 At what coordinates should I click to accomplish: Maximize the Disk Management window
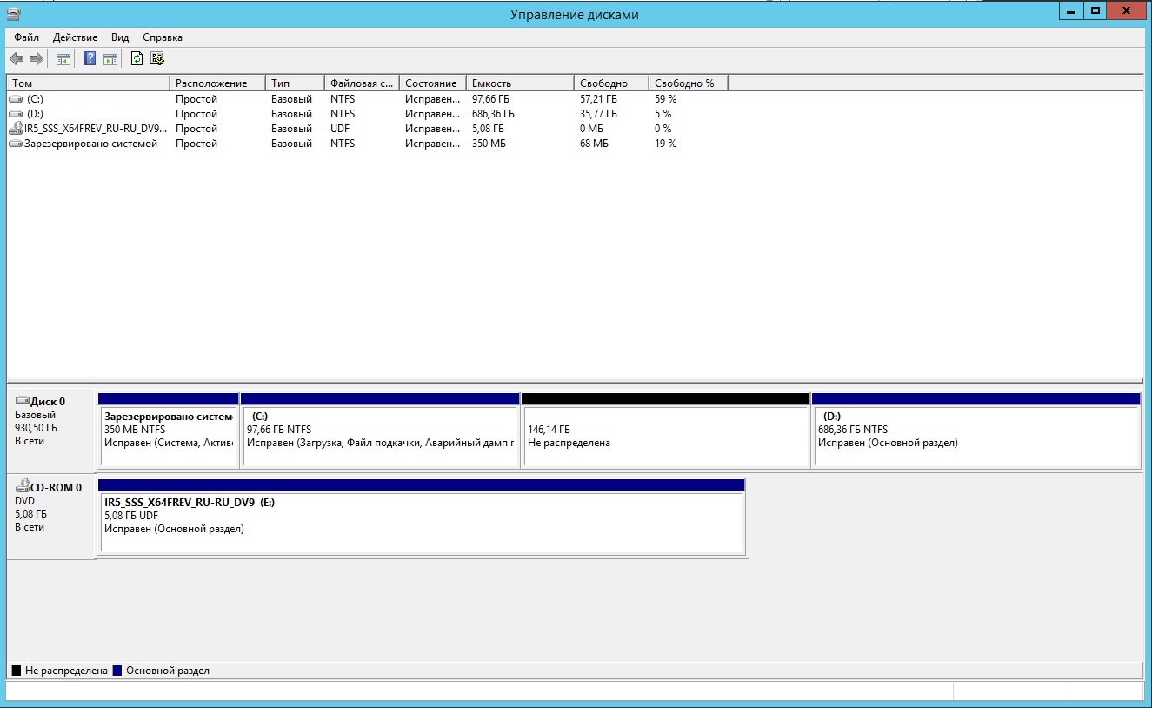(x=1095, y=10)
